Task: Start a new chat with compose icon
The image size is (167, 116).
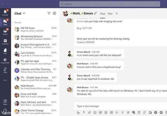Action: tap(55, 13)
